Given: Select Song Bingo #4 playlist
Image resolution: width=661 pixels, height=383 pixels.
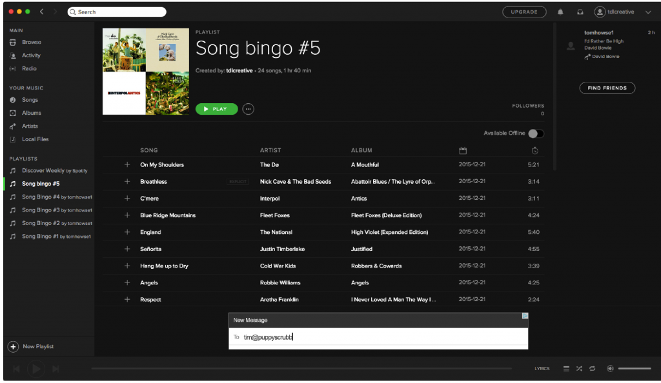Looking at the screenshot, I should 57,197.
